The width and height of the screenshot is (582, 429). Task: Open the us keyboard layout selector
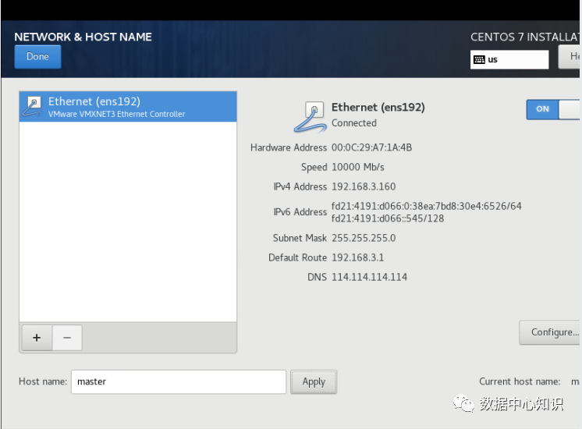click(509, 59)
